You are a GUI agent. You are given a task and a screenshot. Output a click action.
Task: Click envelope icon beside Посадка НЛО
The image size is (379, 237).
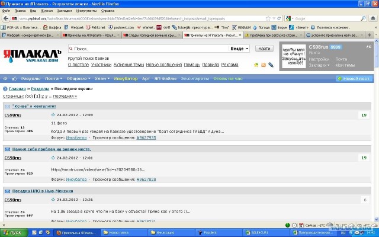click(x=7, y=191)
